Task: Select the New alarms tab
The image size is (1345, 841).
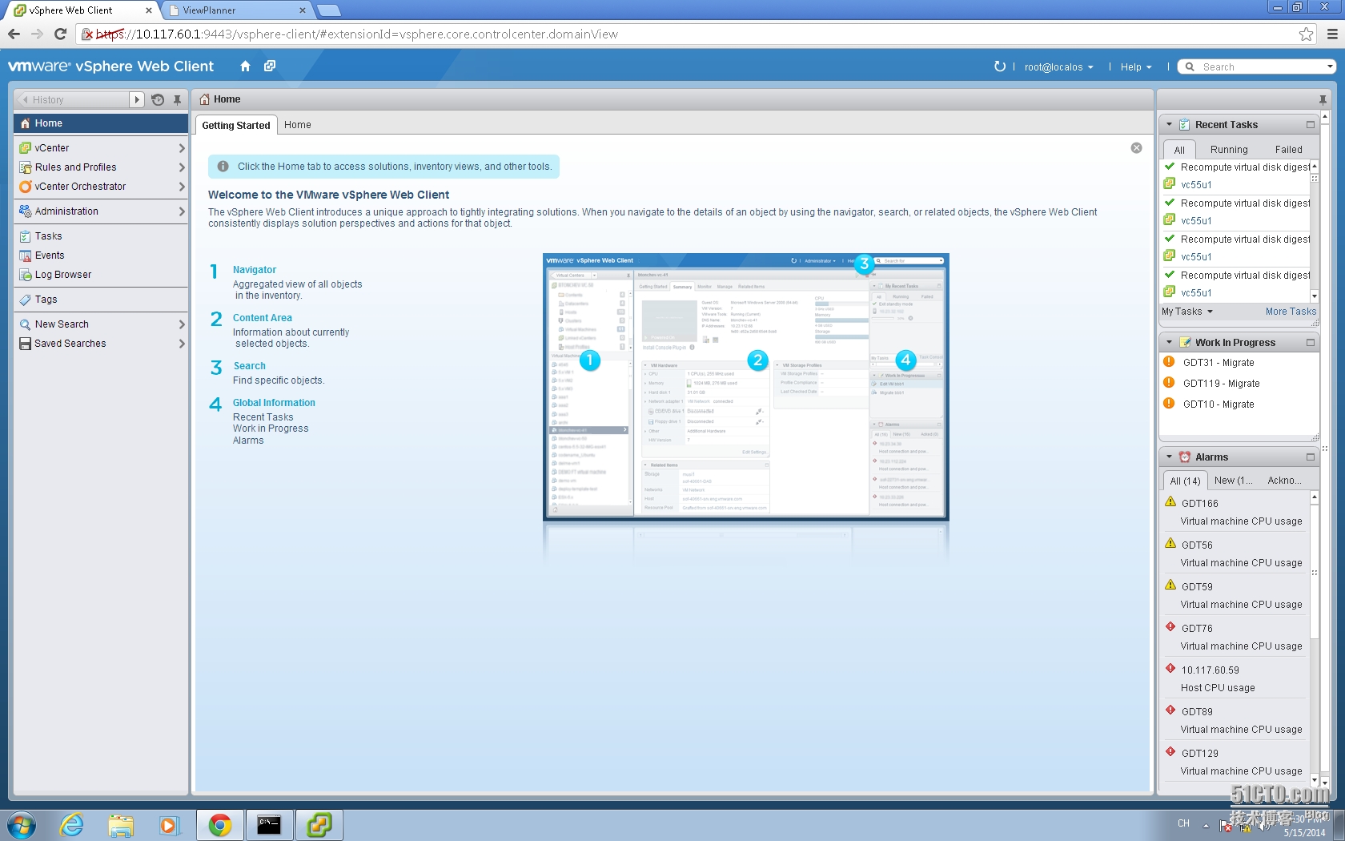Action: (1233, 481)
